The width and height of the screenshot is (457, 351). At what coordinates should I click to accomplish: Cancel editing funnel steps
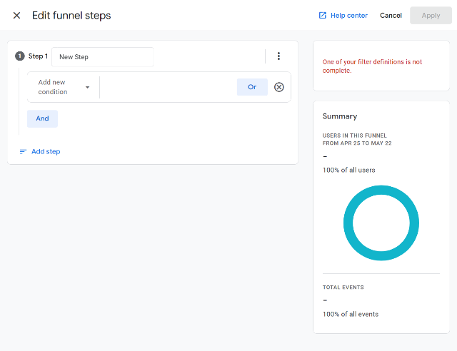point(391,16)
